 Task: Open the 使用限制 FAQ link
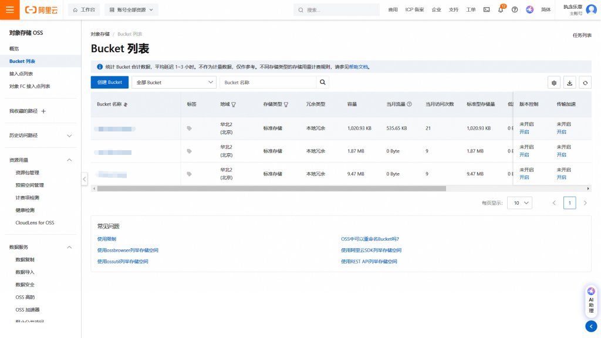tap(107, 239)
